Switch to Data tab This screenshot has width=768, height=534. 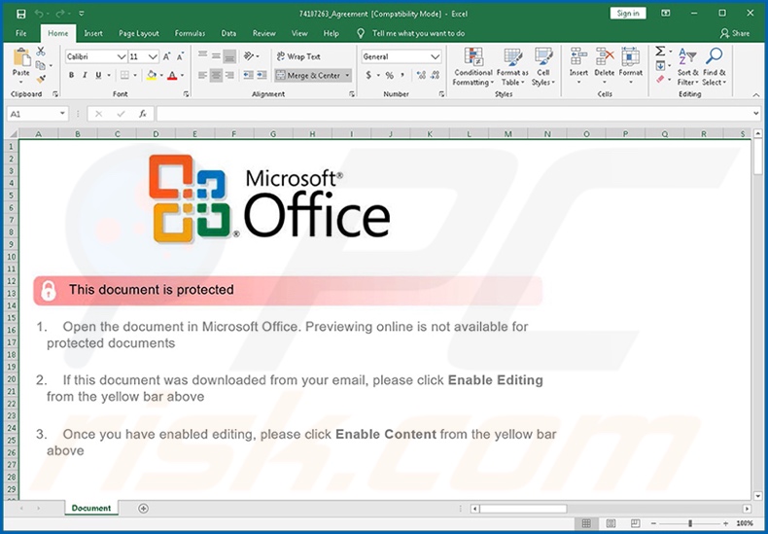[x=228, y=33]
